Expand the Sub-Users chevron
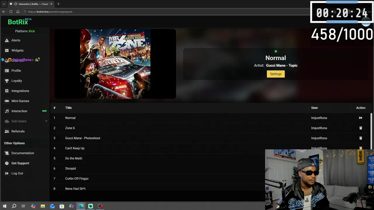The width and height of the screenshot is (374, 210). [x=46, y=121]
